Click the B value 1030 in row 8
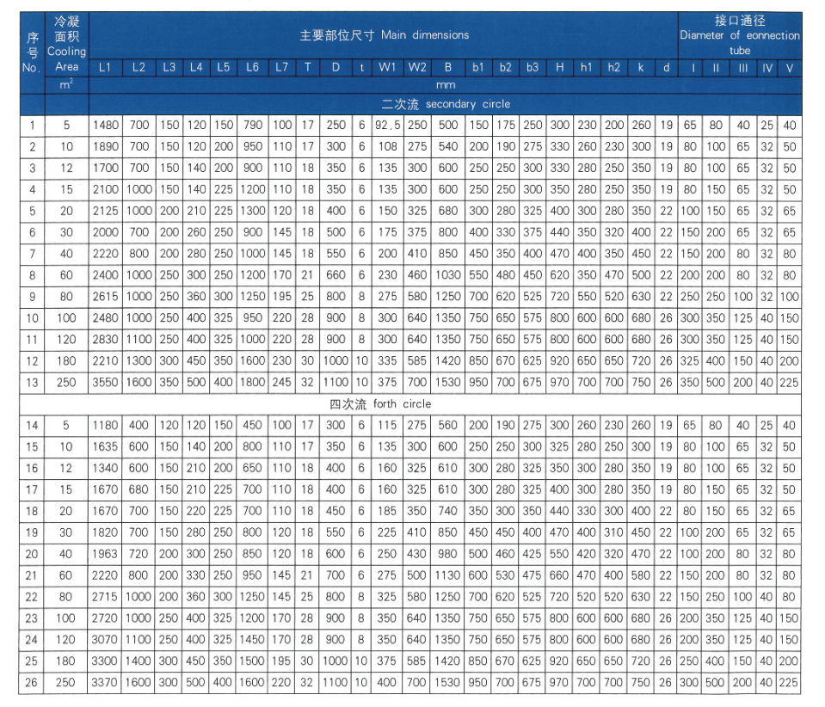 (447, 275)
